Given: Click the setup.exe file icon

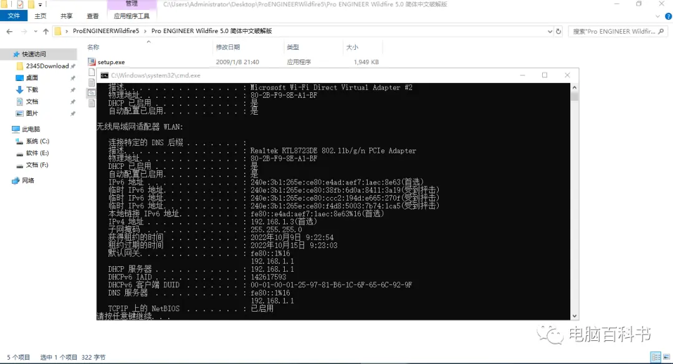Looking at the screenshot, I should pos(92,62).
